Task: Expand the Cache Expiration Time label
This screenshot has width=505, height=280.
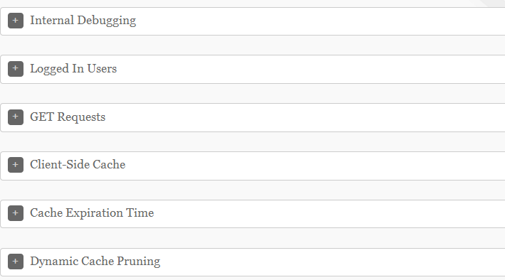Action: (x=92, y=213)
